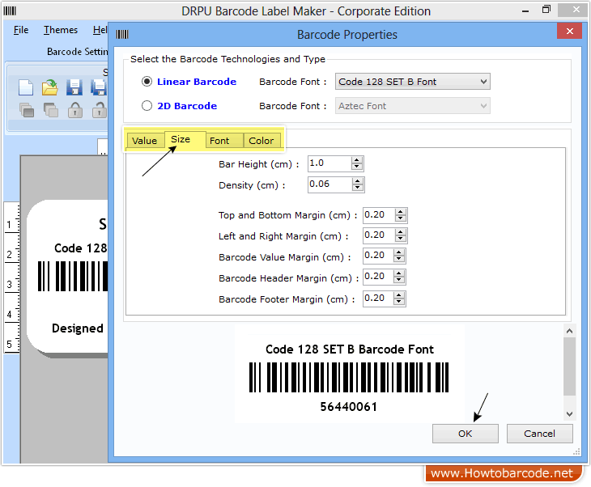Click the Cancel button

tap(539, 434)
